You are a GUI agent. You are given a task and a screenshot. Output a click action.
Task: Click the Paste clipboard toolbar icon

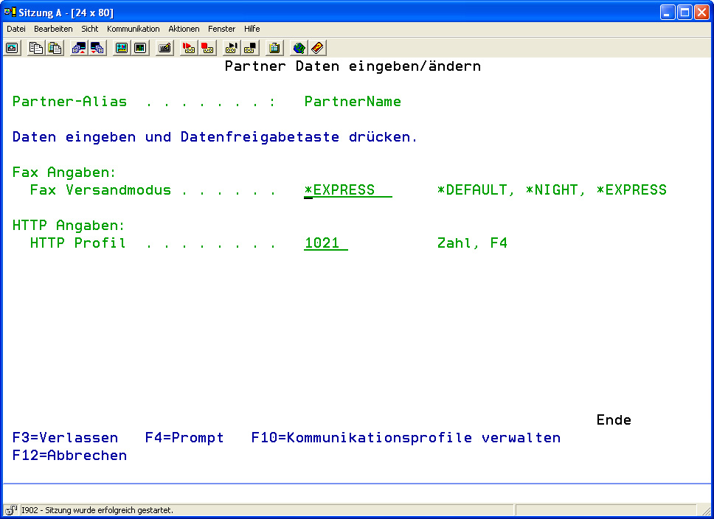(x=55, y=48)
